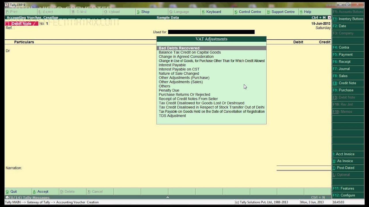Viewport: 369px width, 207px height.
Task: Open the Shop menu
Action: point(152,12)
